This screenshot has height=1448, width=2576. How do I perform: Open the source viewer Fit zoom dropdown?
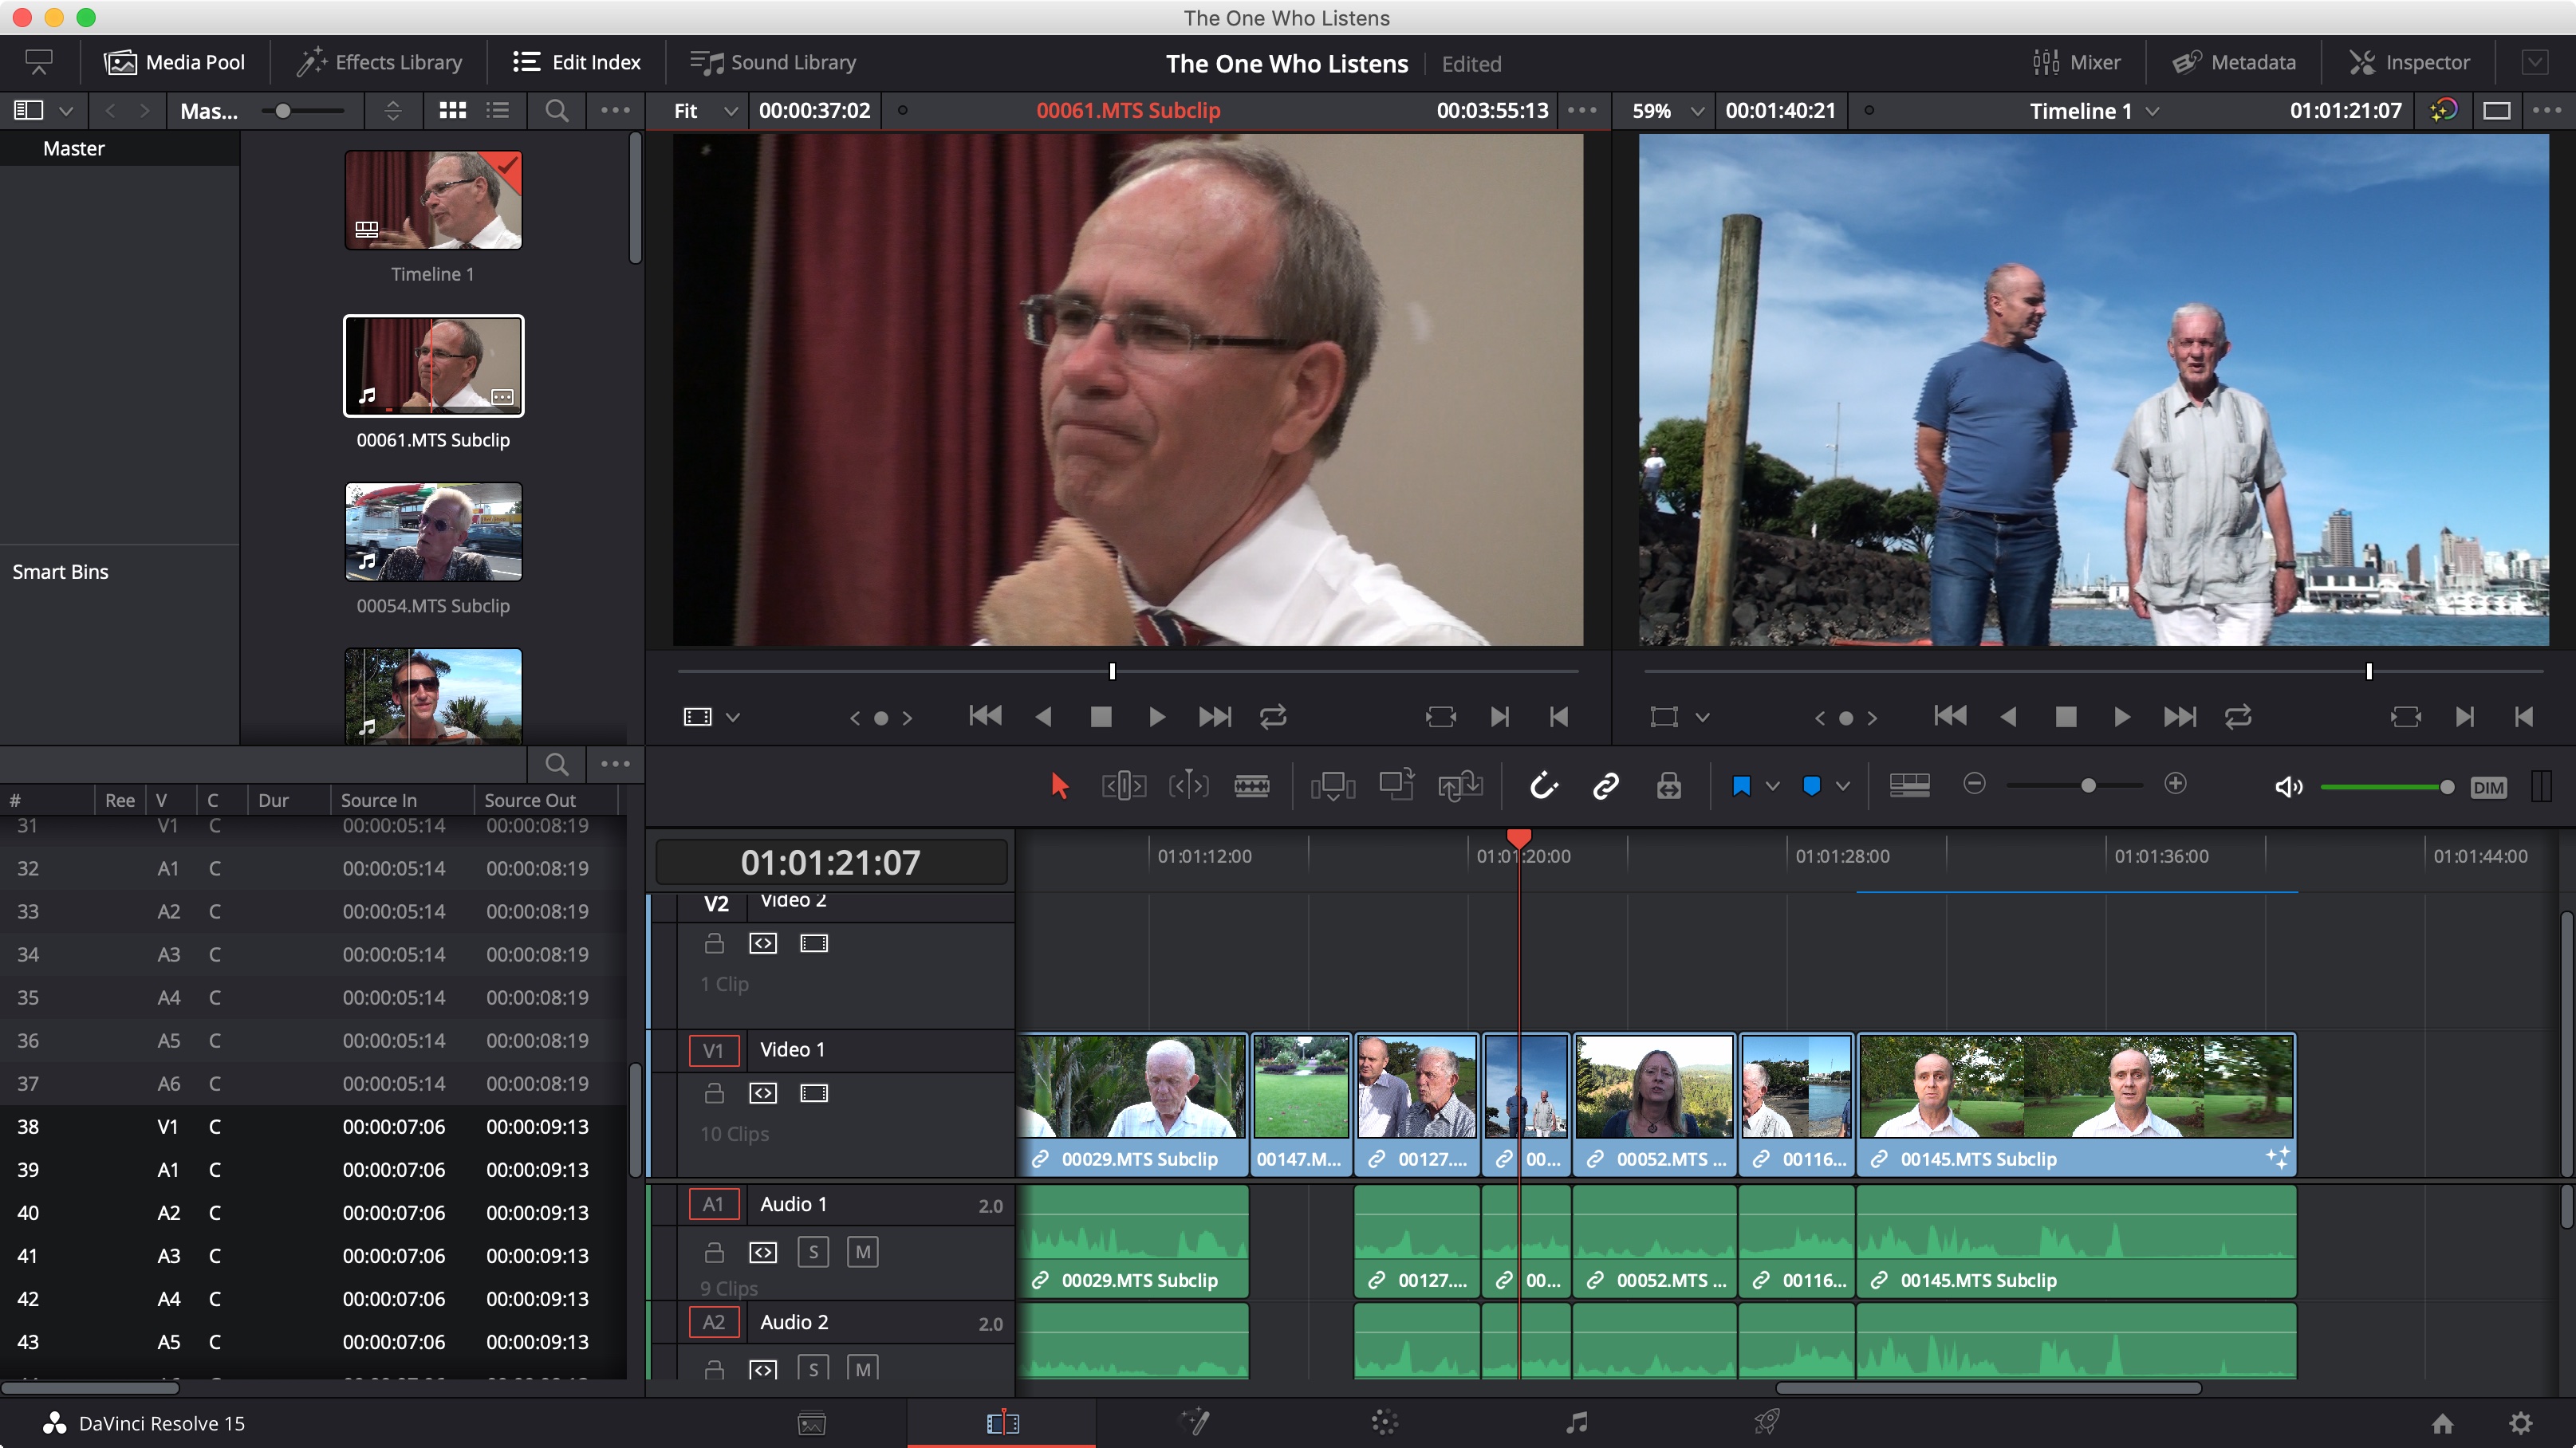tap(705, 111)
